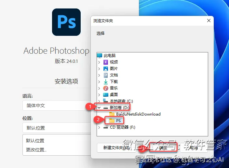229x168 pixels.
Task: Select the This PC computer icon
Action: coord(100,56)
